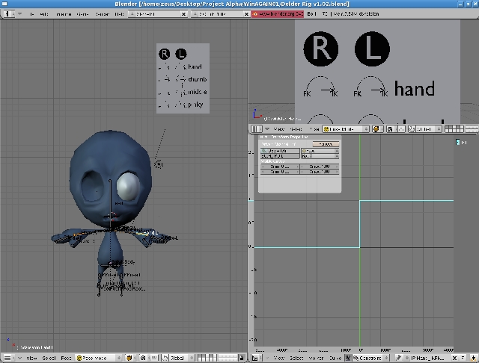
Task: Select the lamp object next to the head
Action: coord(158,164)
